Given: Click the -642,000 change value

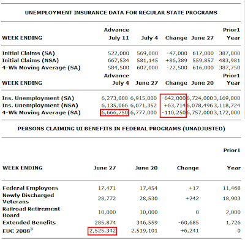Looking at the screenshot, I should tap(173, 98).
